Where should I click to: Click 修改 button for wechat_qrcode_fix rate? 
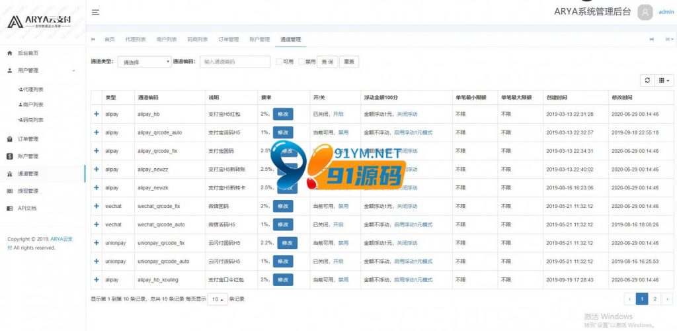click(283, 206)
